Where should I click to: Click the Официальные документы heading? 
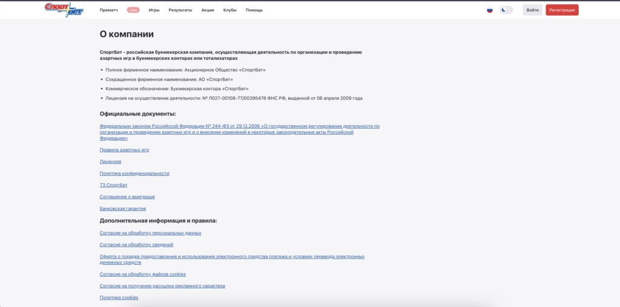(137, 114)
